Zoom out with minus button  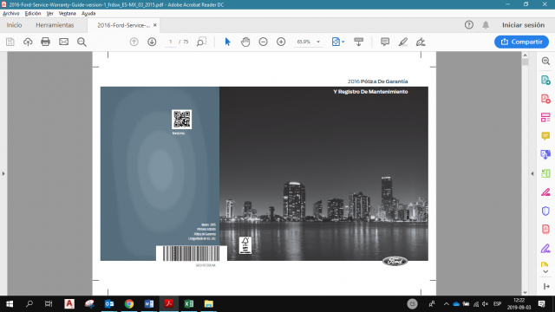tap(263, 42)
